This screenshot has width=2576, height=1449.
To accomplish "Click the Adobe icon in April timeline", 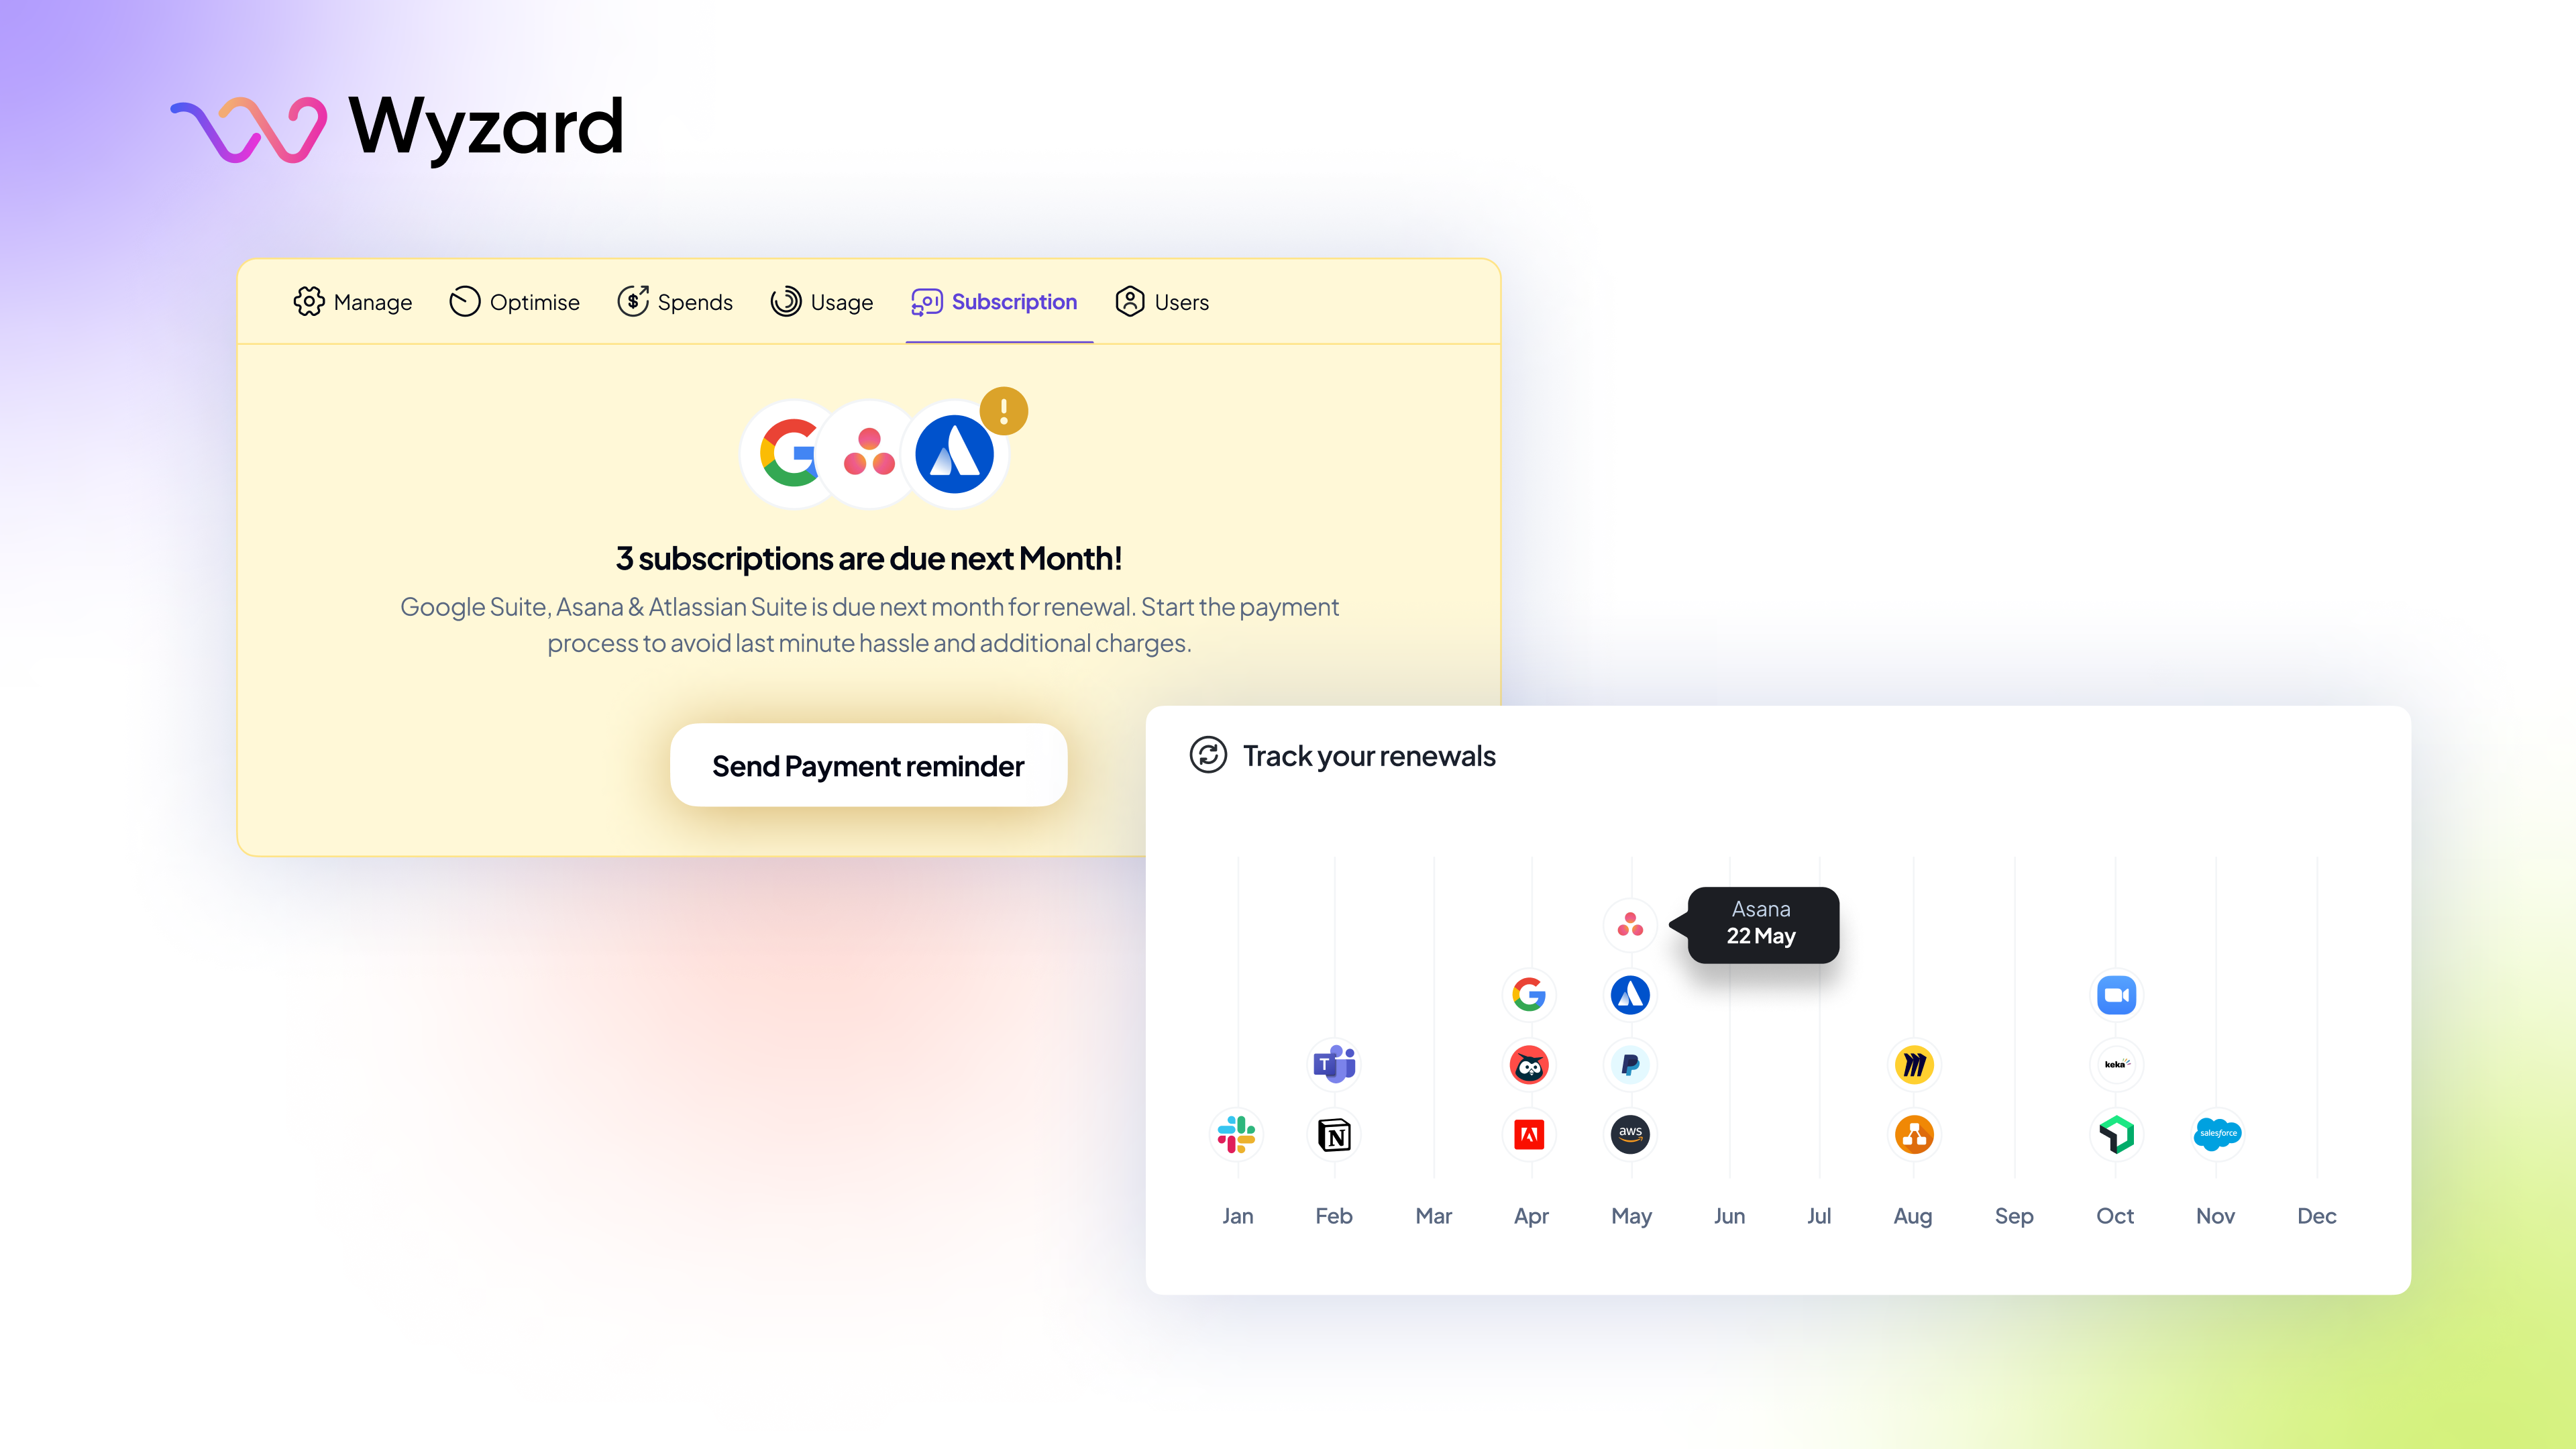I will pyautogui.click(x=1529, y=1134).
